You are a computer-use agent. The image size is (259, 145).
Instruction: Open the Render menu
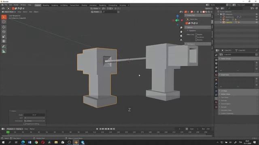tap(16, 5)
